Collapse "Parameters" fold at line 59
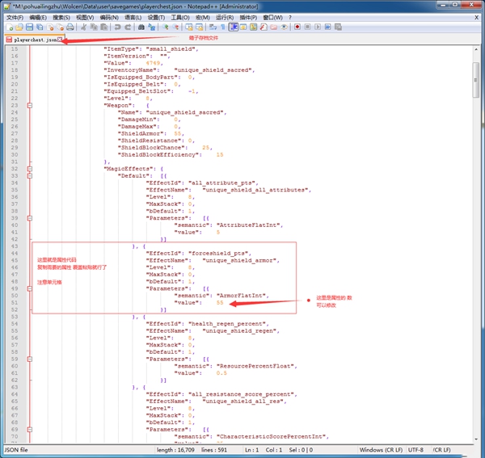This screenshot has width=485, height=458. (x=30, y=359)
